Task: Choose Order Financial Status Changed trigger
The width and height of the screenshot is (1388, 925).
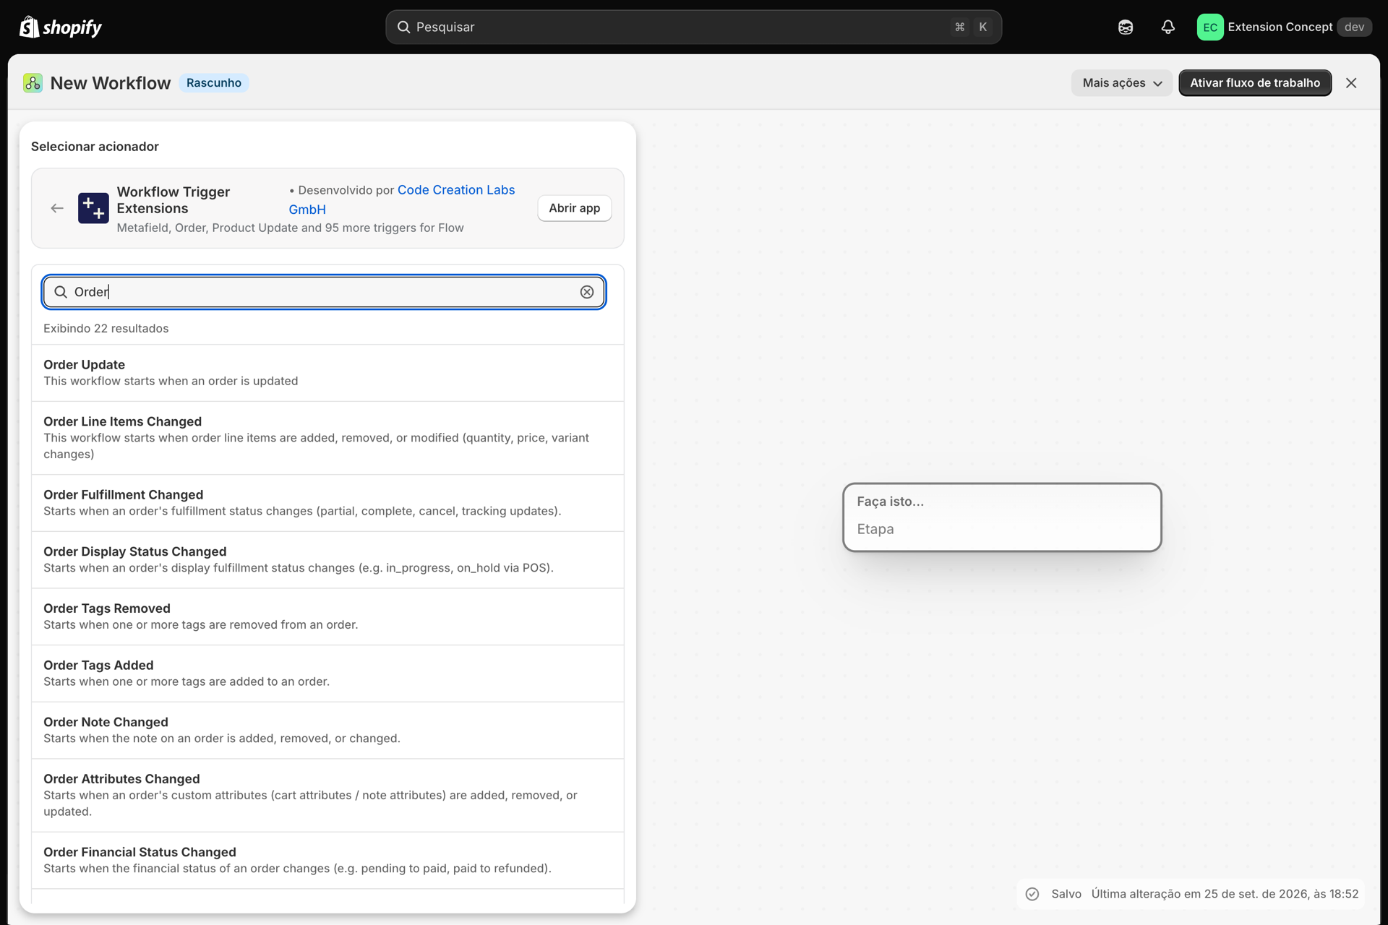Action: (327, 860)
